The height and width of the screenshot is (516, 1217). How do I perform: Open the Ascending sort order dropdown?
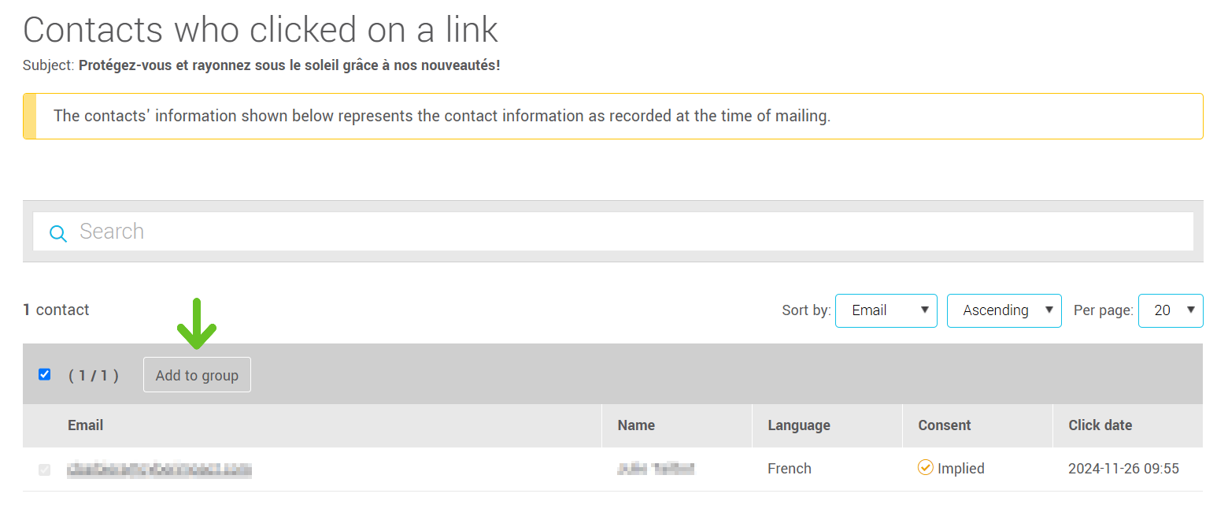pyautogui.click(x=1004, y=310)
